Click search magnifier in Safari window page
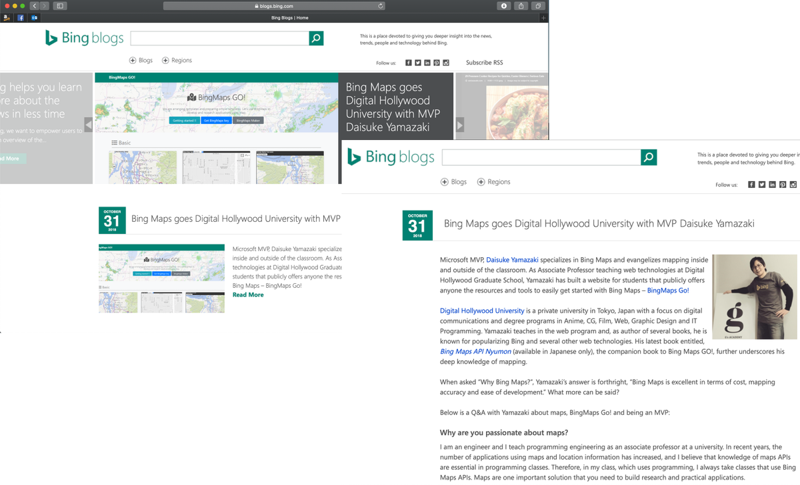Screen dimensions: 800x485 317,38
